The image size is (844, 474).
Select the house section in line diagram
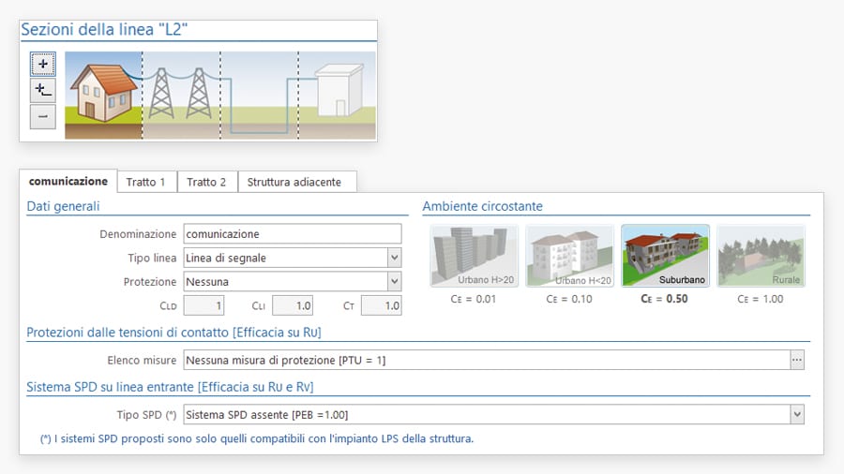point(103,96)
